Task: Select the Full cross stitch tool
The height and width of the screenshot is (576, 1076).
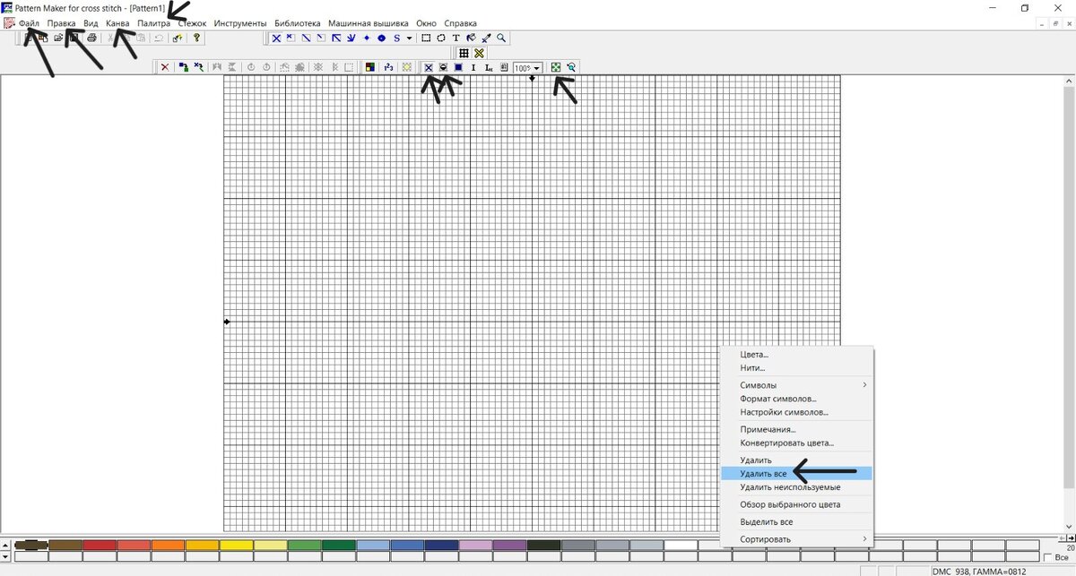Action: coord(276,39)
